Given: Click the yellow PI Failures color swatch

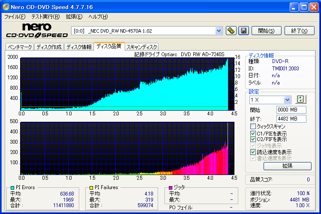Looking at the screenshot, I should (x=91, y=187).
